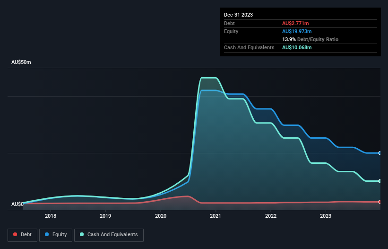Click the blue Equity endpoint marker
The height and width of the screenshot is (249, 388).
tap(380, 153)
